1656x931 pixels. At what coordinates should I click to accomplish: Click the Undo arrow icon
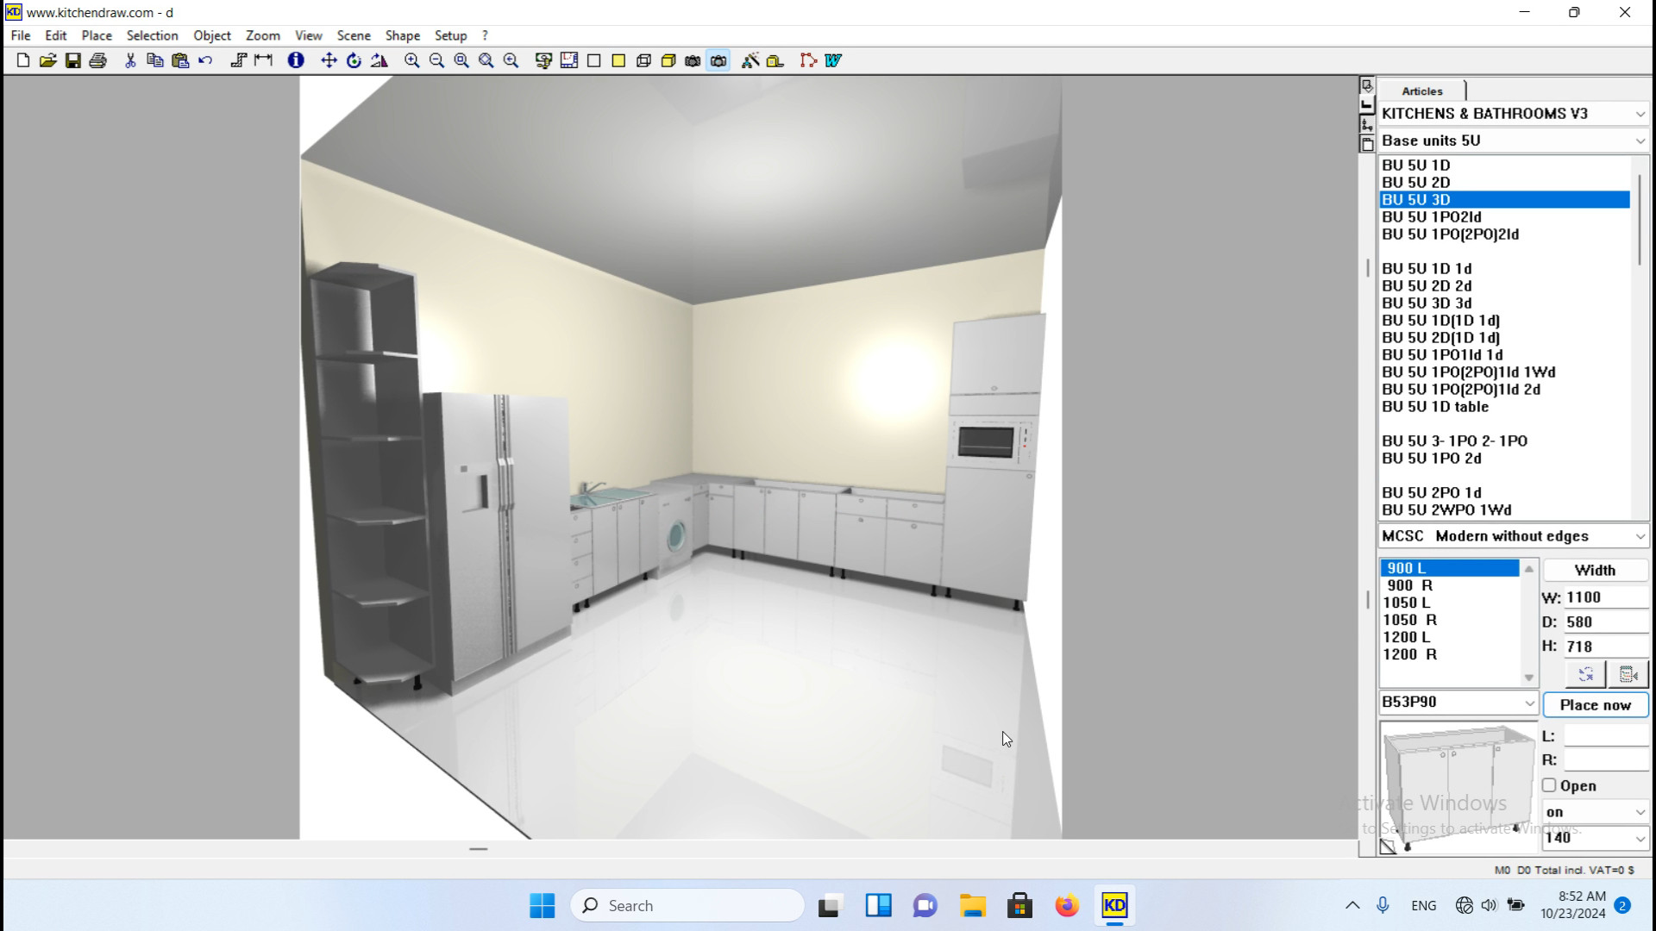point(205,60)
